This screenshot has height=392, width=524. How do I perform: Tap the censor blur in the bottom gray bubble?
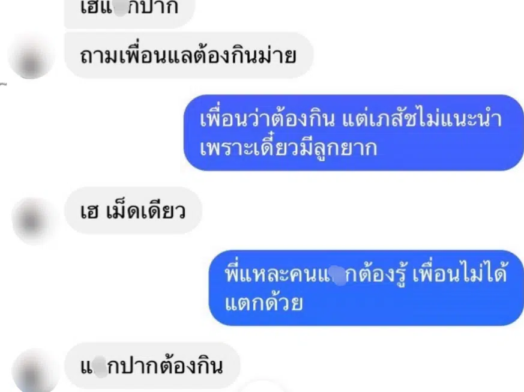[100, 367]
